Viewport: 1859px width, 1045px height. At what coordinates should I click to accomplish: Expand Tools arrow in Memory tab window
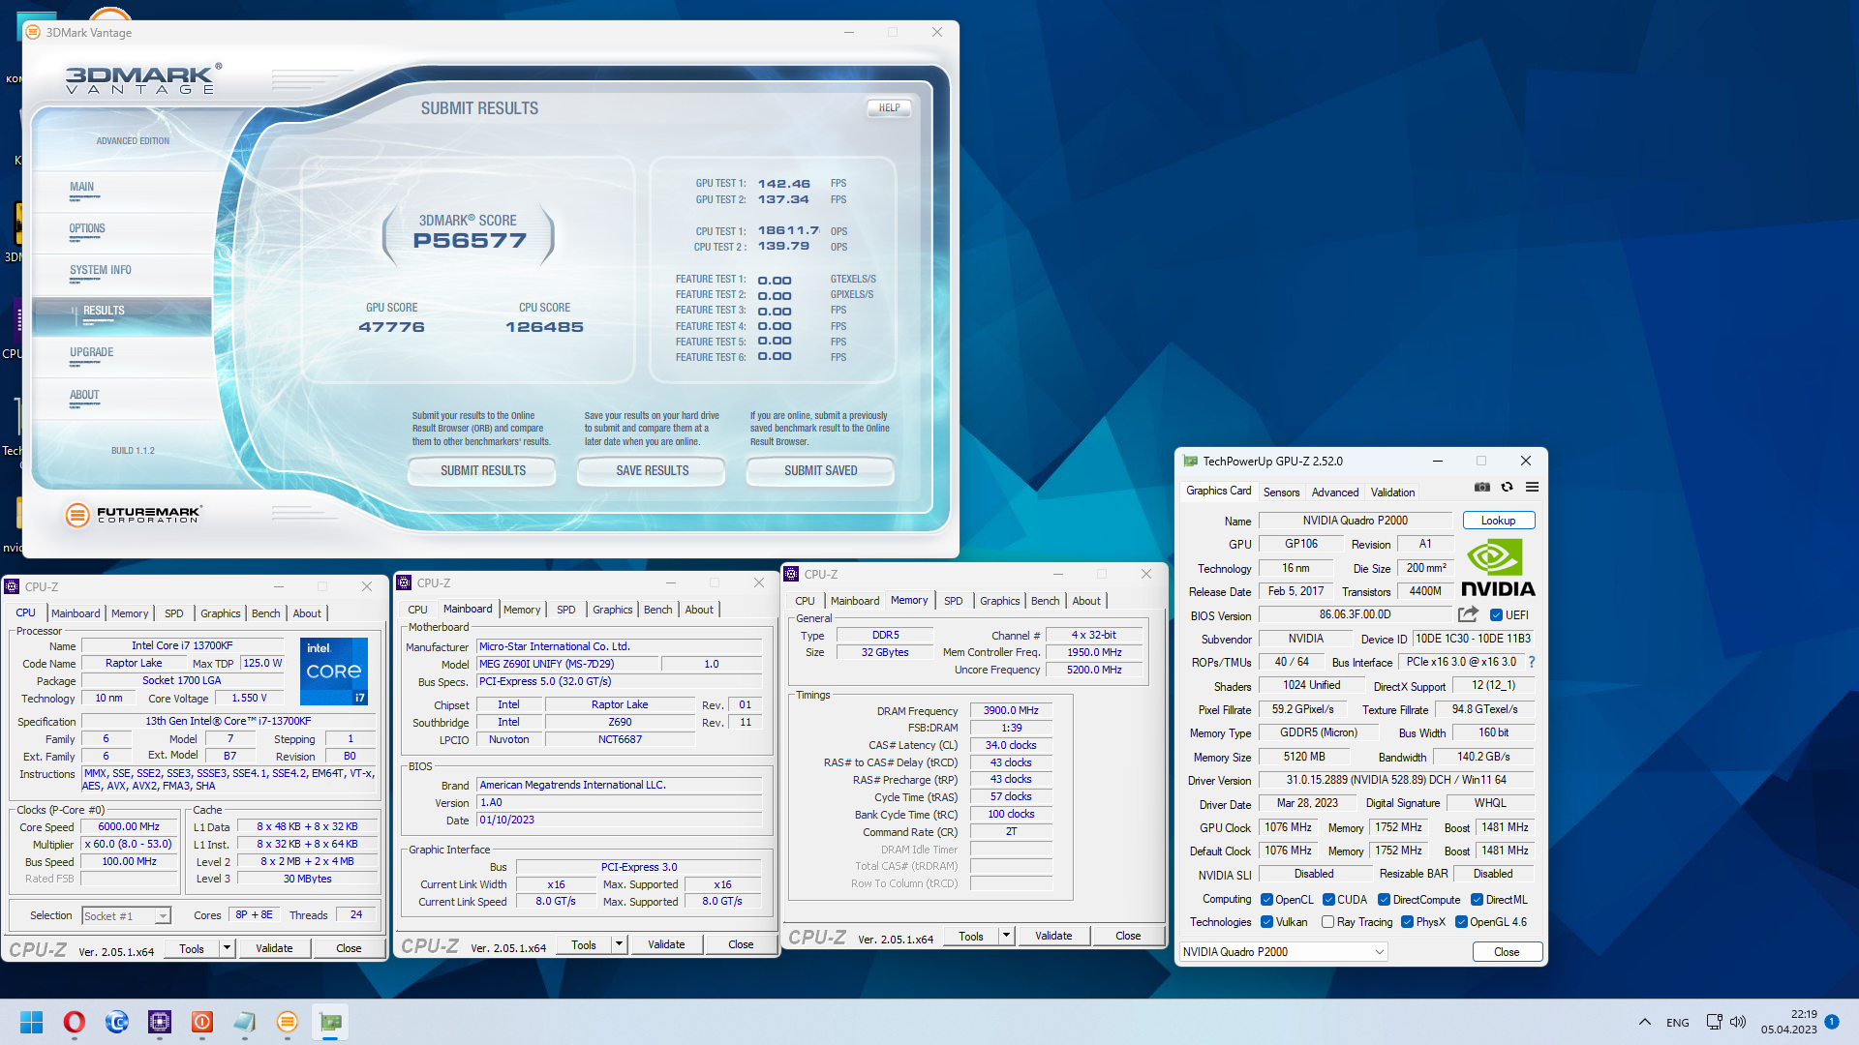pyautogui.click(x=1007, y=936)
